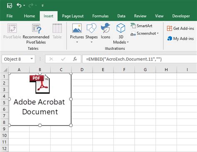Click the right-middle resize handle of object

point(71,99)
